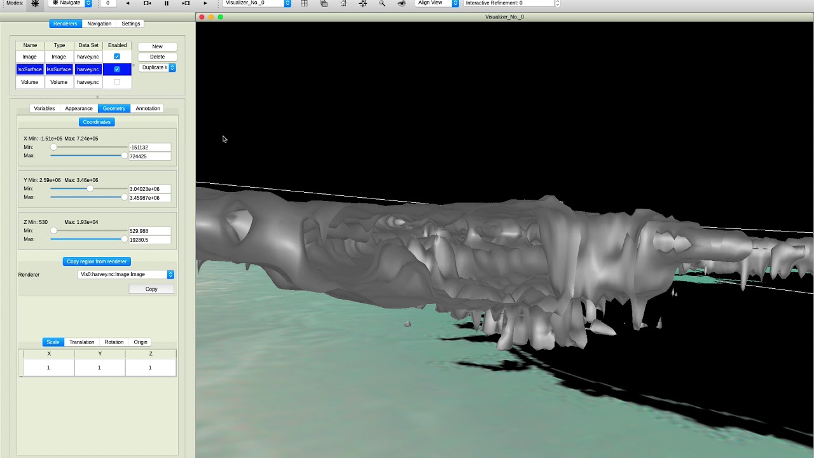
Task: Open the Renderer selection combo box
Action: pyautogui.click(x=126, y=275)
